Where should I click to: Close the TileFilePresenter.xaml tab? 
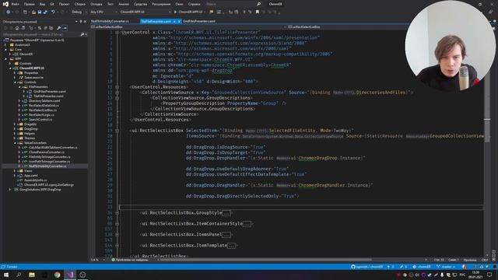[x=179, y=21]
